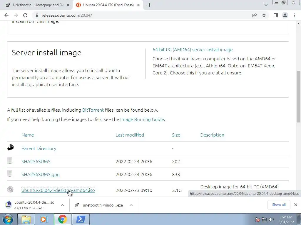Close the UNetbootin tab
Viewport: 301px width, 225px height.
pyautogui.click(x=68, y=5)
